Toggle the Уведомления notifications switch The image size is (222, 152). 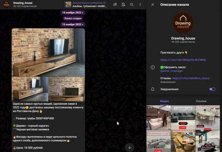[x=212, y=89]
